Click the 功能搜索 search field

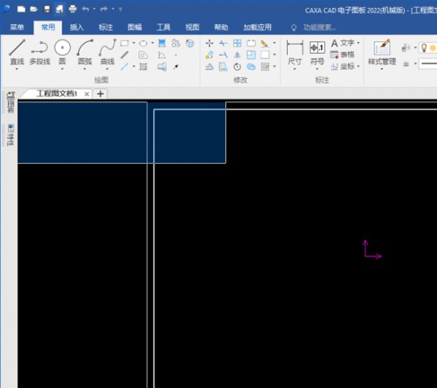pyautogui.click(x=320, y=27)
